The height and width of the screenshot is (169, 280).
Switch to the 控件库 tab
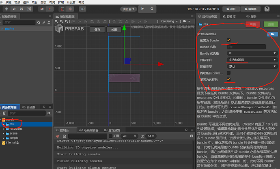pyautogui.click(x=229, y=17)
